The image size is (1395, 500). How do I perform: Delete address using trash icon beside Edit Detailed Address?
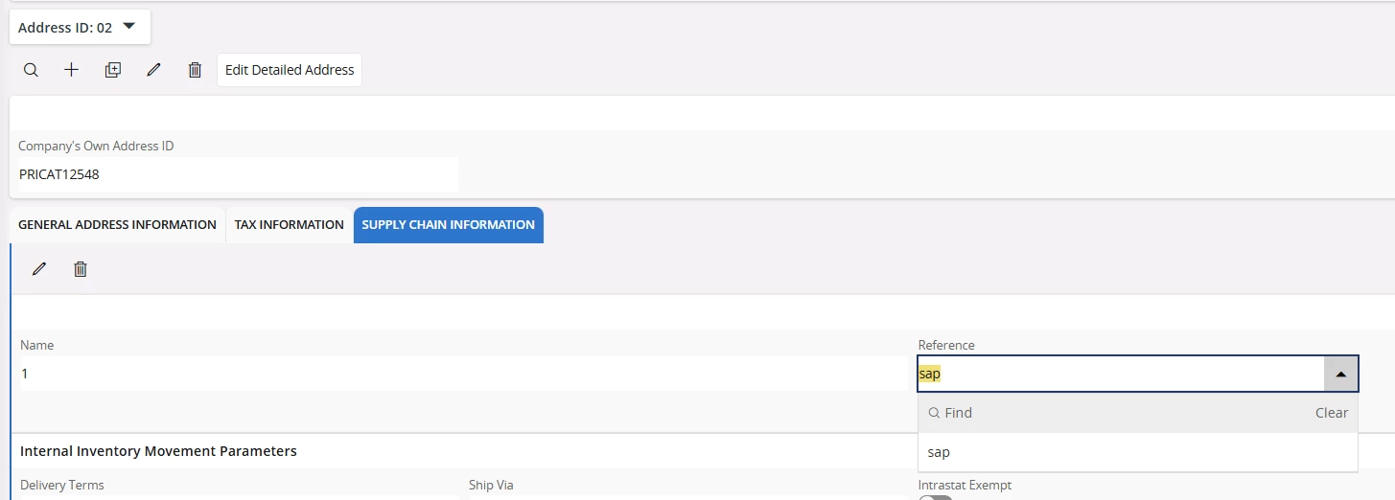coord(195,70)
